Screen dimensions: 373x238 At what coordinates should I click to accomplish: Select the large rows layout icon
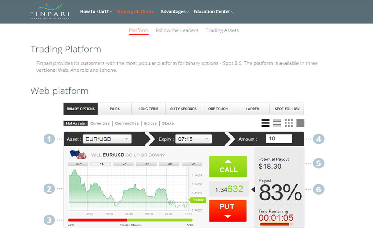(265, 123)
